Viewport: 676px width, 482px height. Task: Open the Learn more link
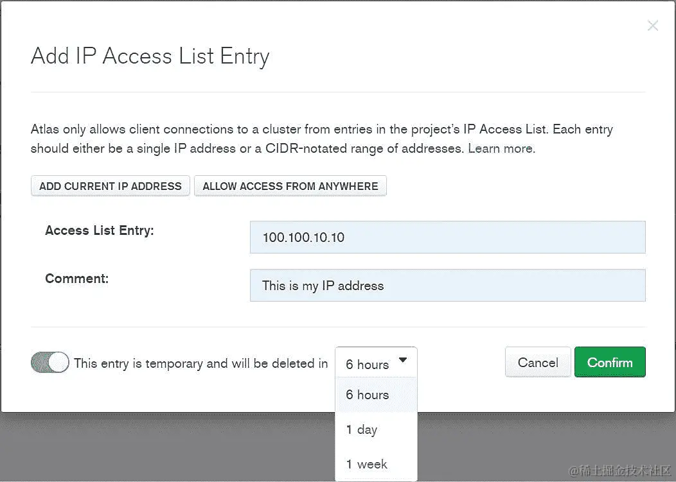500,148
